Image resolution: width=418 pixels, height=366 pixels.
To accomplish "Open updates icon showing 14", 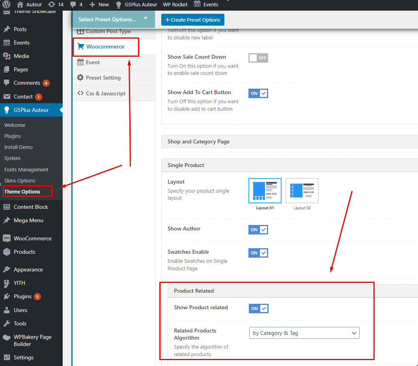I will click(x=51, y=4).
